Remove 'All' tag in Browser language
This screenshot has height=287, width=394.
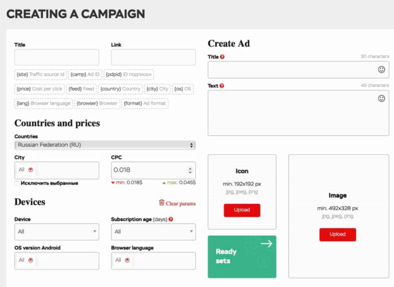[x=127, y=260]
